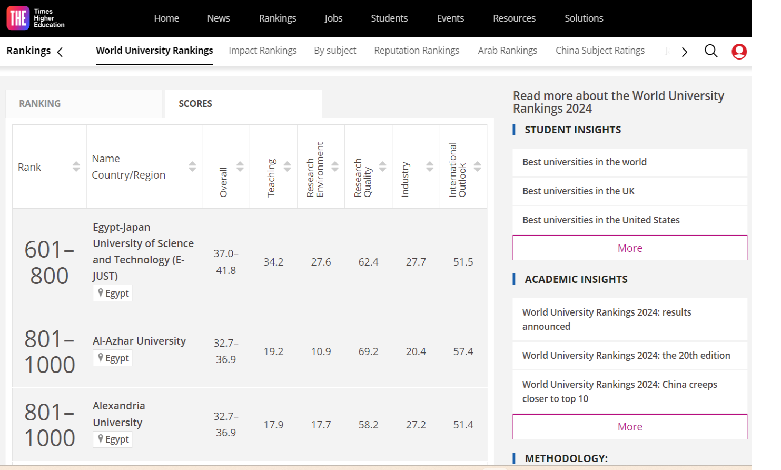Click the Rankings section heading label
The image size is (781, 470).
(28, 51)
